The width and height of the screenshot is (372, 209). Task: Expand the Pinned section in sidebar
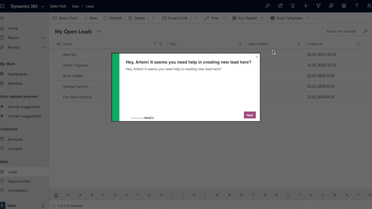pos(43,47)
